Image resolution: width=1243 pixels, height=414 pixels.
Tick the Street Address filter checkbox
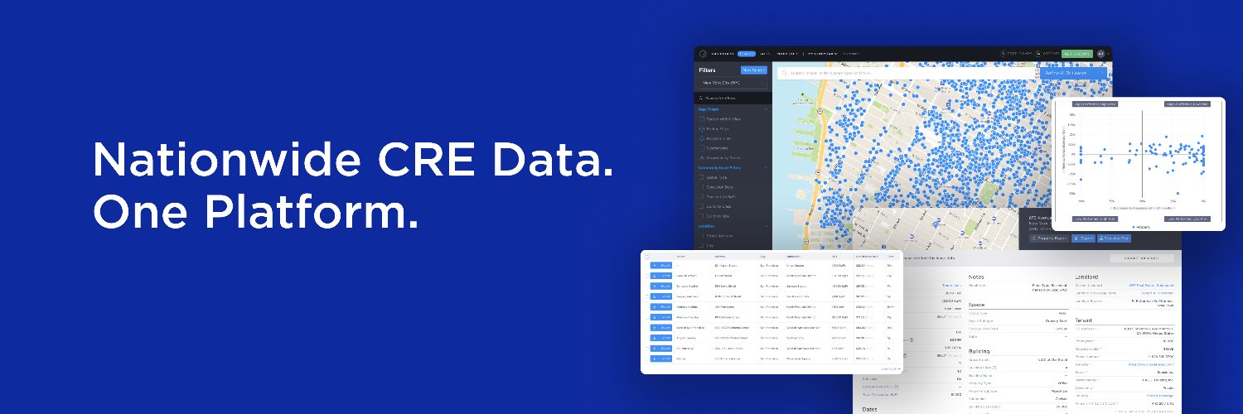[x=701, y=235]
